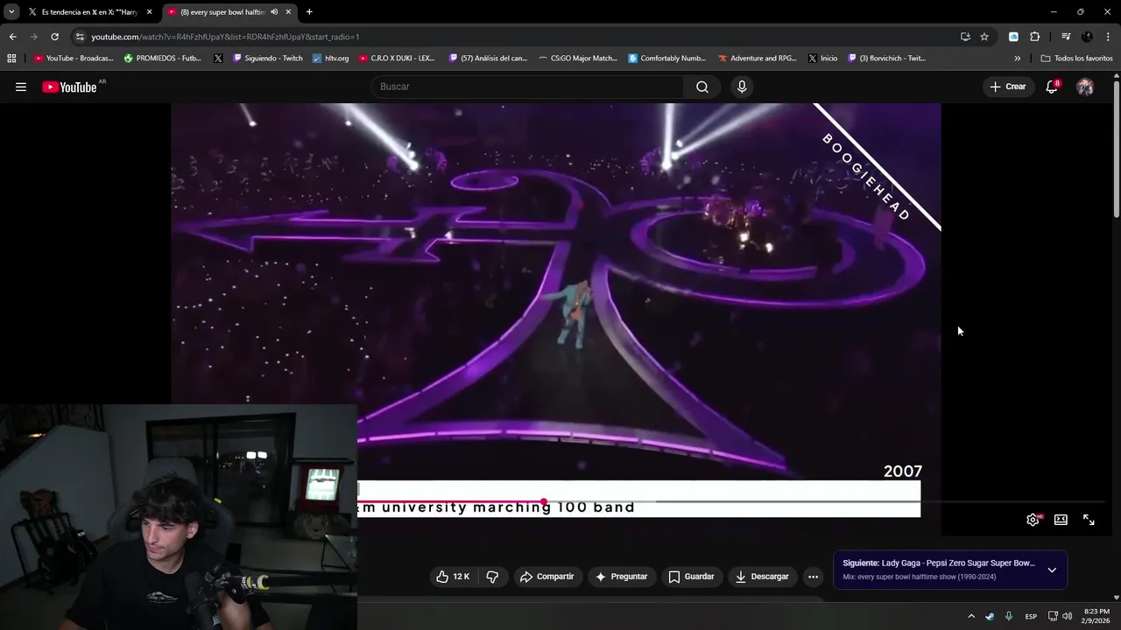Open network status tray icon
1121x630 pixels.
pyautogui.click(x=1053, y=616)
